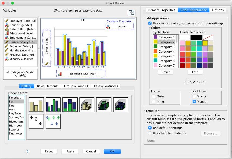232x159 pixels.
Task: Select the Simple Error Bar gallery icon
Action: click(x=36, y=121)
